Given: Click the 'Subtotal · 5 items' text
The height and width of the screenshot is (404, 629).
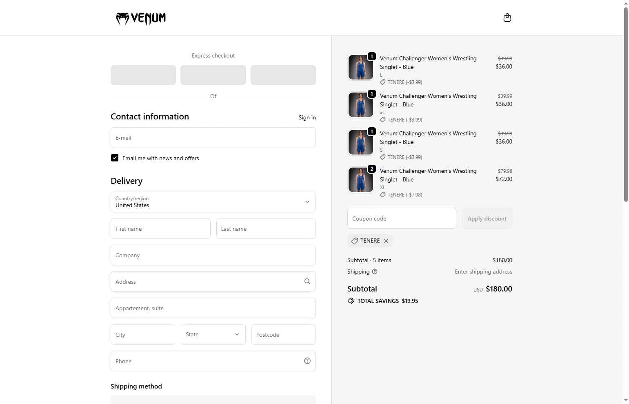Looking at the screenshot, I should coord(369,260).
